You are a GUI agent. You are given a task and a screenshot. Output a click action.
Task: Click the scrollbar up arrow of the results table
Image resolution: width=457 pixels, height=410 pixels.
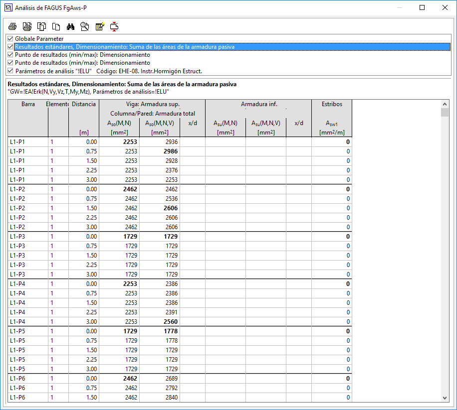tap(445, 104)
